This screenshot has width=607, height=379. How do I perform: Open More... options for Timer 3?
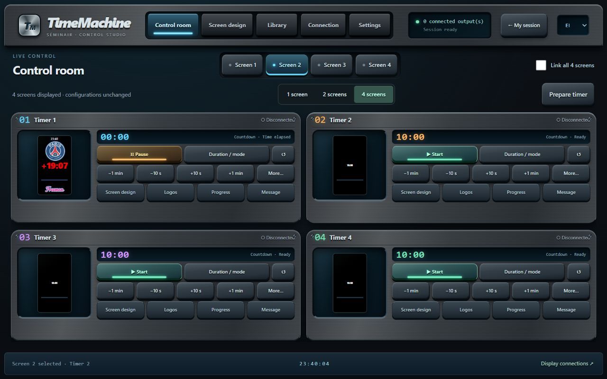pyautogui.click(x=276, y=291)
